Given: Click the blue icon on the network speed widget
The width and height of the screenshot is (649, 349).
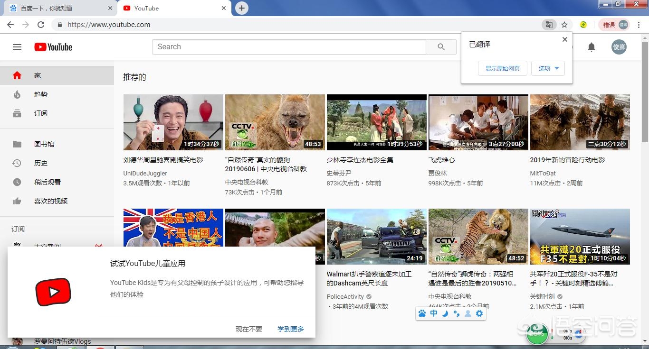Looking at the screenshot, I should (x=578, y=334).
